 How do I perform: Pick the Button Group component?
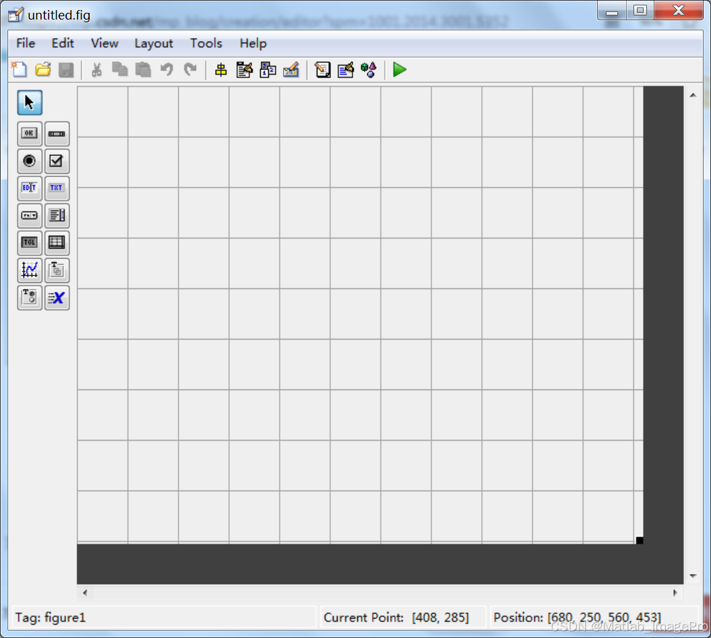[x=30, y=298]
